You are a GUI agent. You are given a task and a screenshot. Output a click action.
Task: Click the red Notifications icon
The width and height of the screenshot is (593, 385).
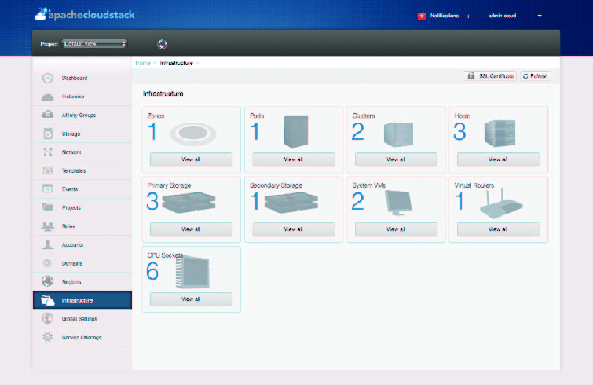coord(421,16)
